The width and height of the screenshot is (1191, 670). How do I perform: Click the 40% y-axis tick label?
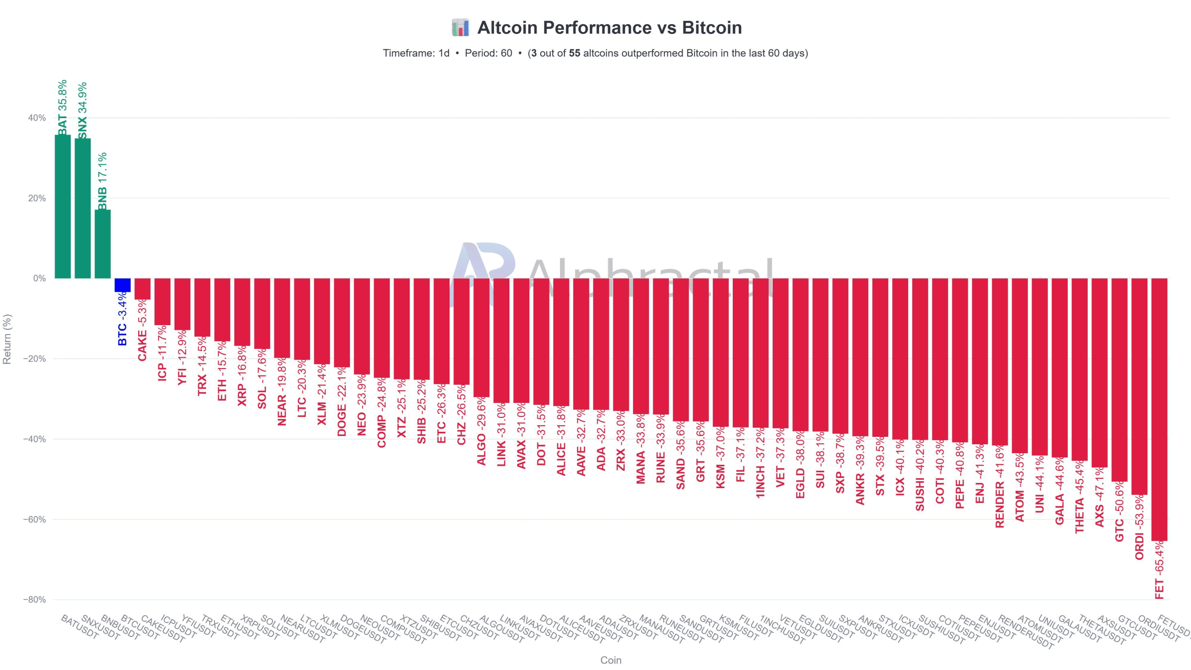pyautogui.click(x=37, y=118)
